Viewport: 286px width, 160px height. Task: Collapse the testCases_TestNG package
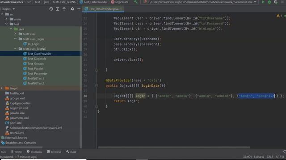coord(15,48)
